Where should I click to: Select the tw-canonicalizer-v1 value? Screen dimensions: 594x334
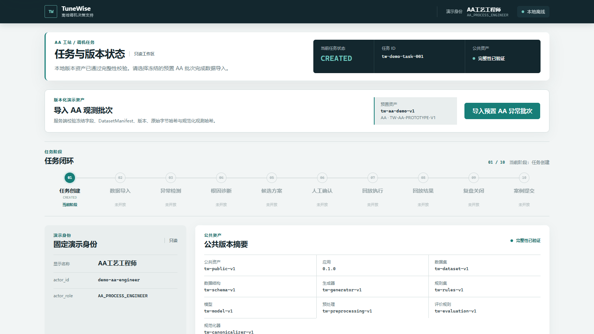tap(229, 332)
